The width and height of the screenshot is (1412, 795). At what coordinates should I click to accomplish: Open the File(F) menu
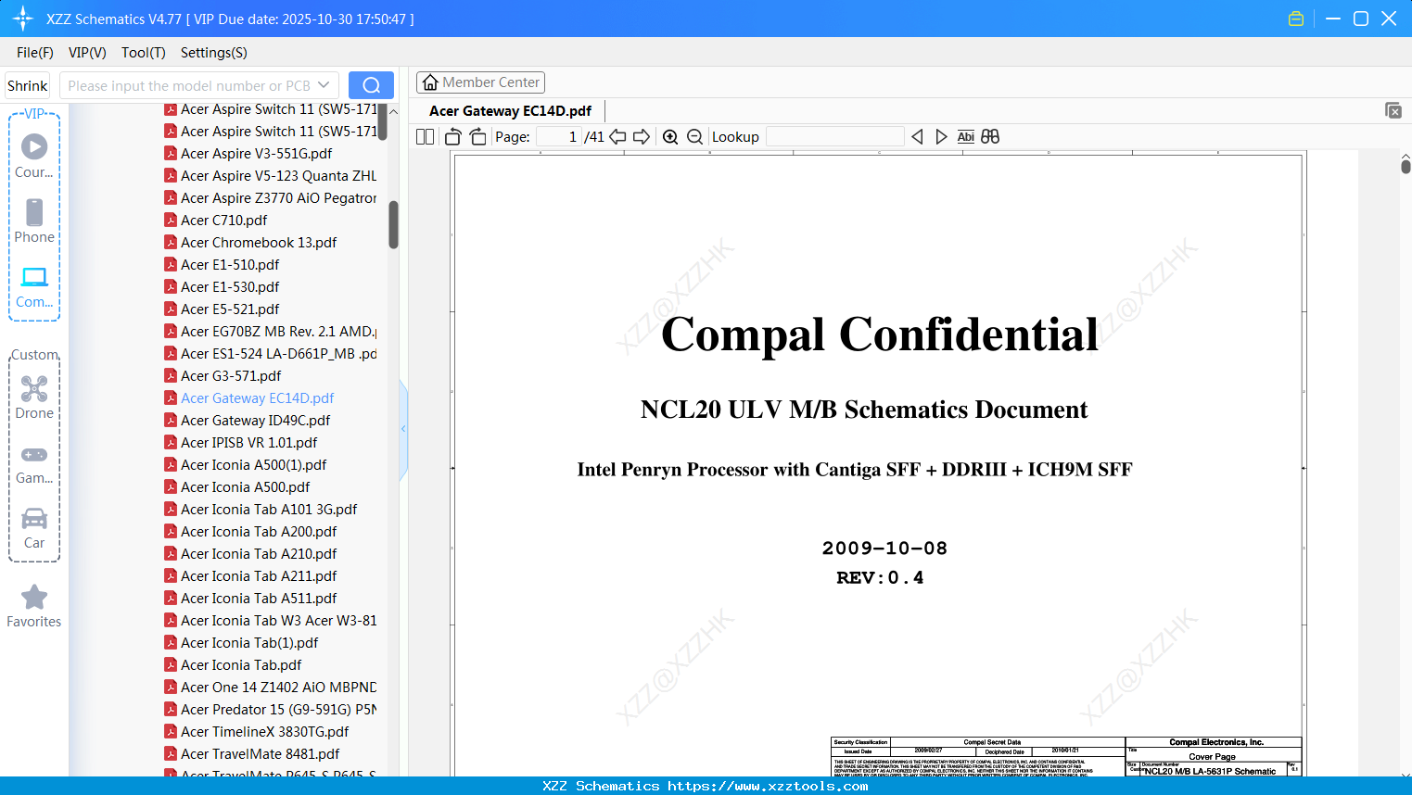[35, 53]
